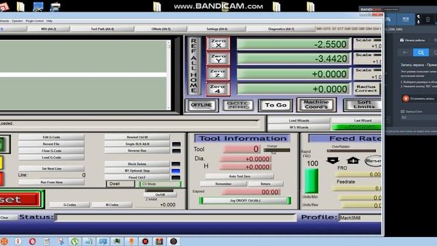This screenshot has height=246, width=437.
Task: Raise feed rate override with plus arrow
Action: tap(353, 161)
